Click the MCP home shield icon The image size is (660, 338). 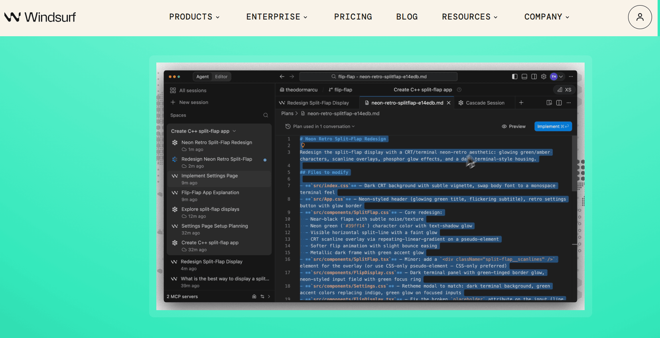click(254, 297)
